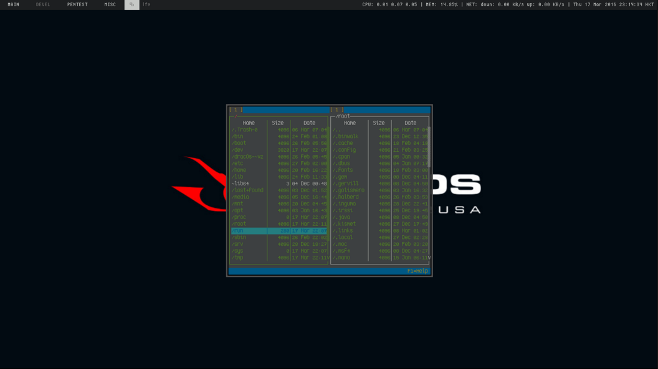Click the window layout icon in top bar
The height and width of the screenshot is (369, 658).
coord(131,4)
